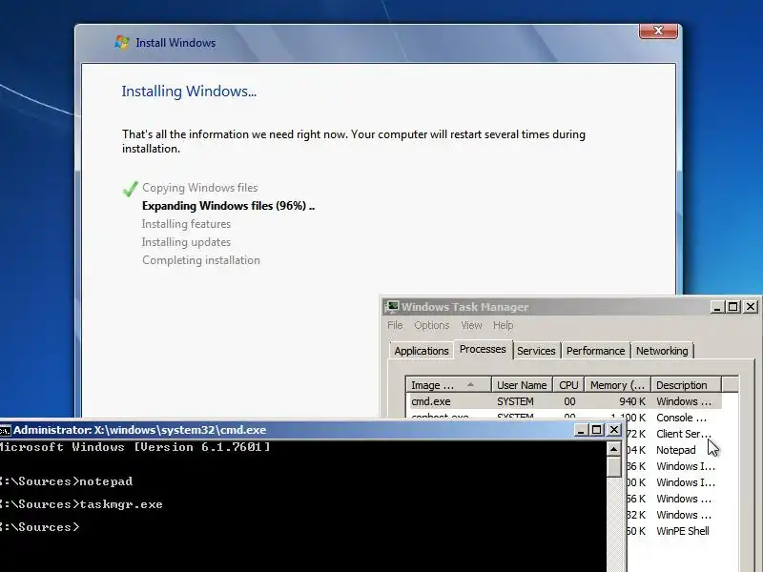
Task: Close the Administrator cmd.exe window
Action: [x=614, y=430]
